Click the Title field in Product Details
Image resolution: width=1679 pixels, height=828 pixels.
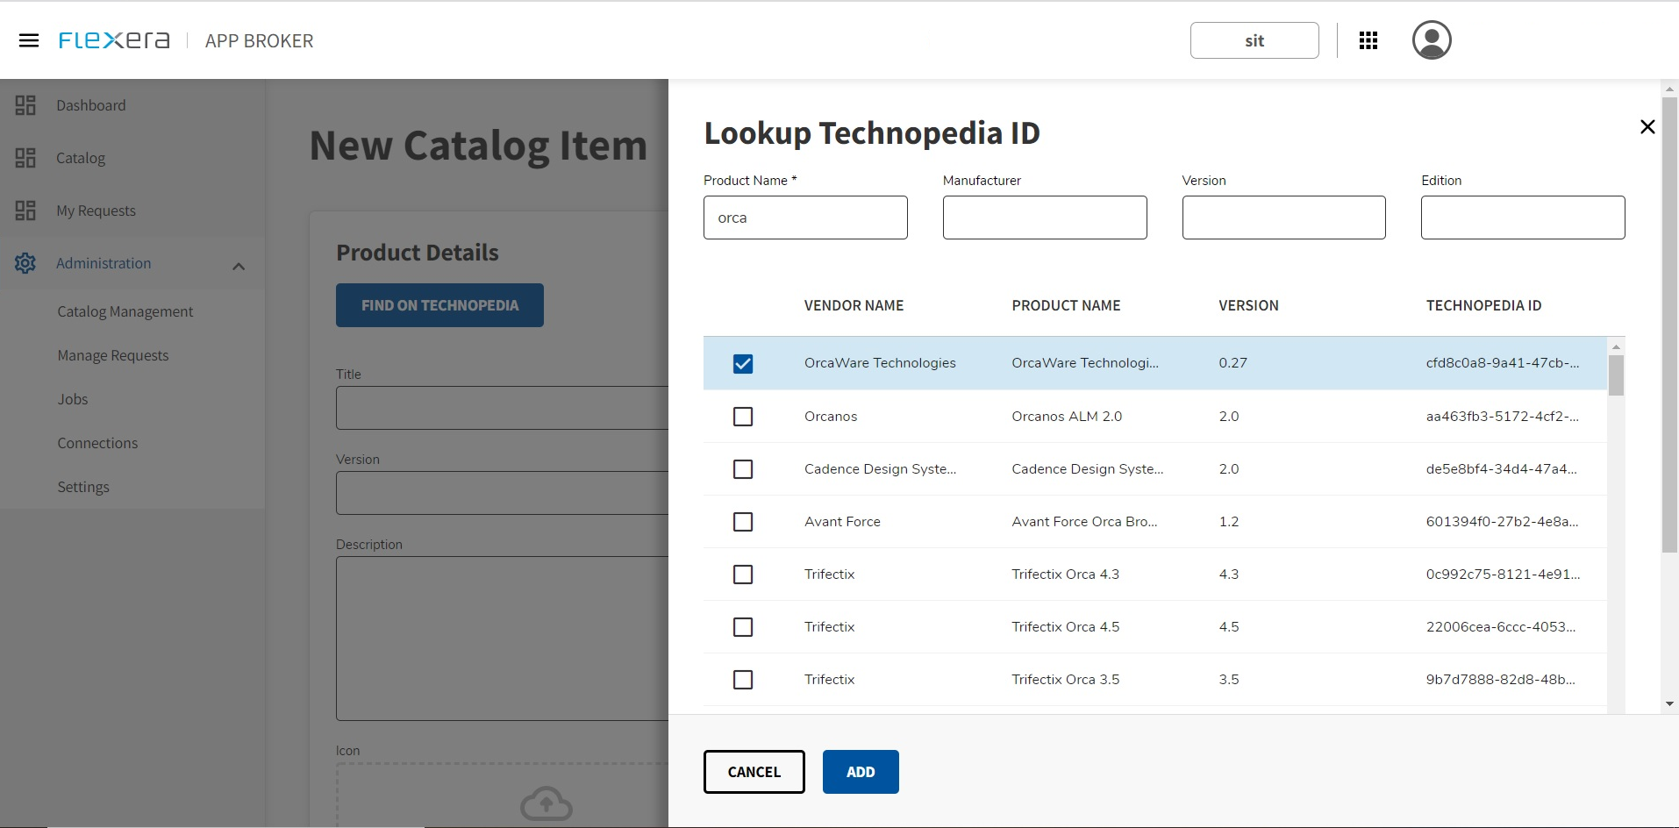(502, 408)
